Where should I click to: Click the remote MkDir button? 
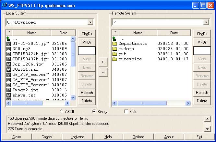click(202, 42)
